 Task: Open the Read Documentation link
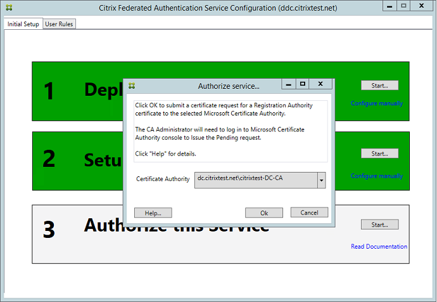(379, 246)
